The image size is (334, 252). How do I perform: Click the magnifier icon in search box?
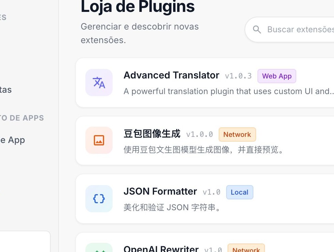[257, 29]
